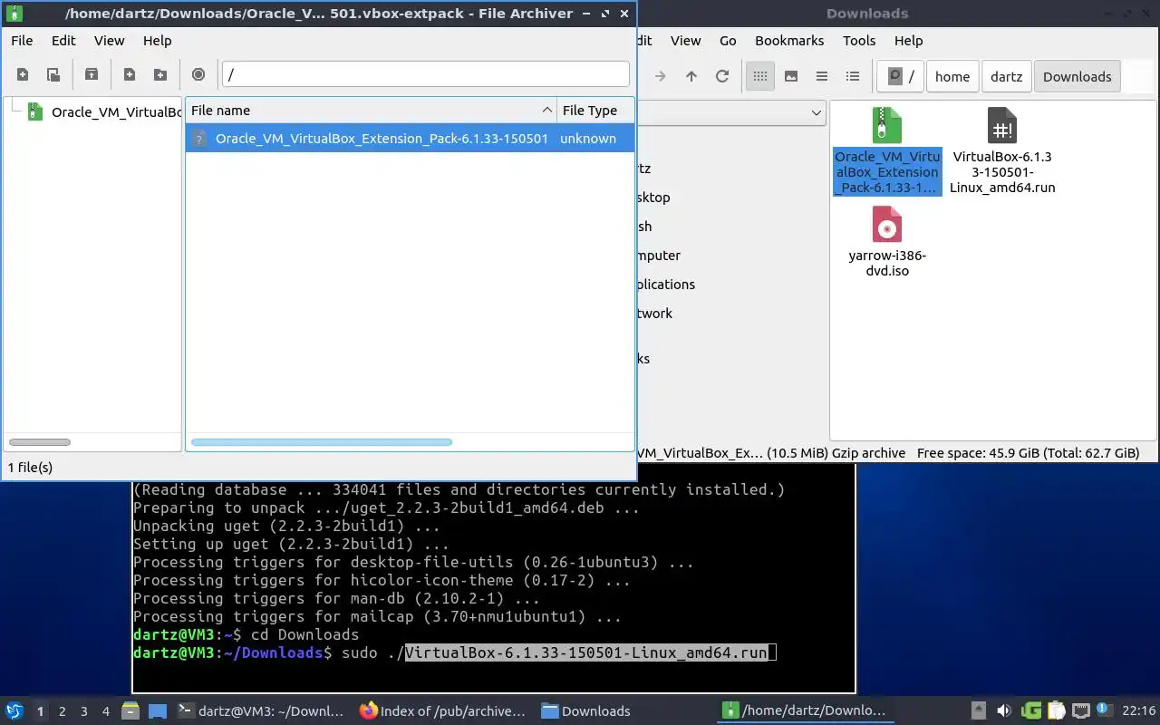This screenshot has height=725, width=1160.
Task: Select the VirtualBox-6.1.33 Linux_amd64.run file icon
Action: tap(1002, 126)
